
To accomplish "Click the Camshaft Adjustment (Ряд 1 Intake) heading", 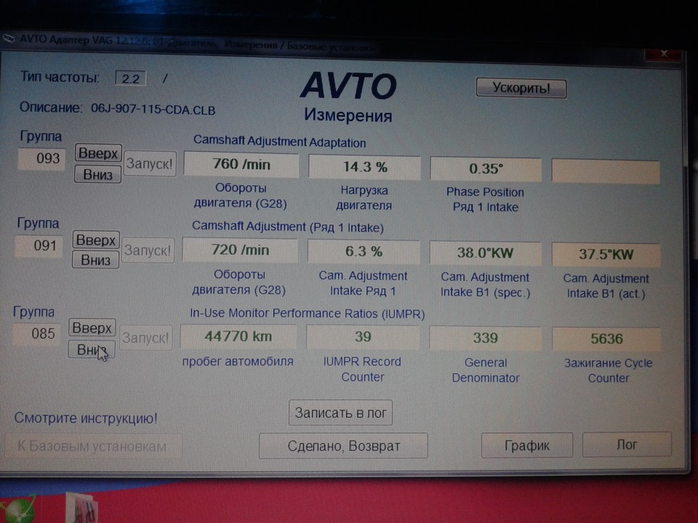I will pyautogui.click(x=288, y=227).
